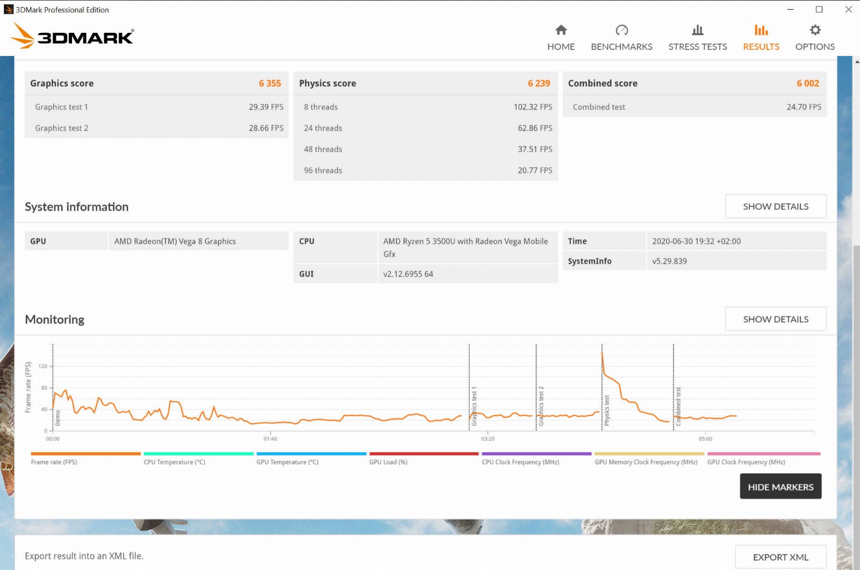Click the Graphics test 2 chart marker
This screenshot has height=570, width=860.
(541, 406)
